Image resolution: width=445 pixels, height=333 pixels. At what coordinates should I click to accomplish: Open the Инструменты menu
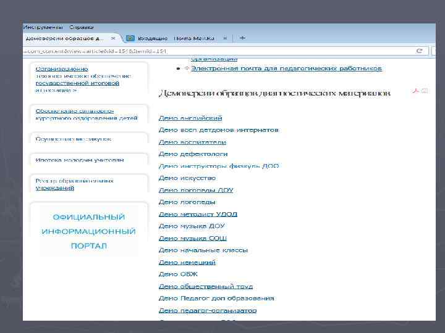(x=43, y=28)
